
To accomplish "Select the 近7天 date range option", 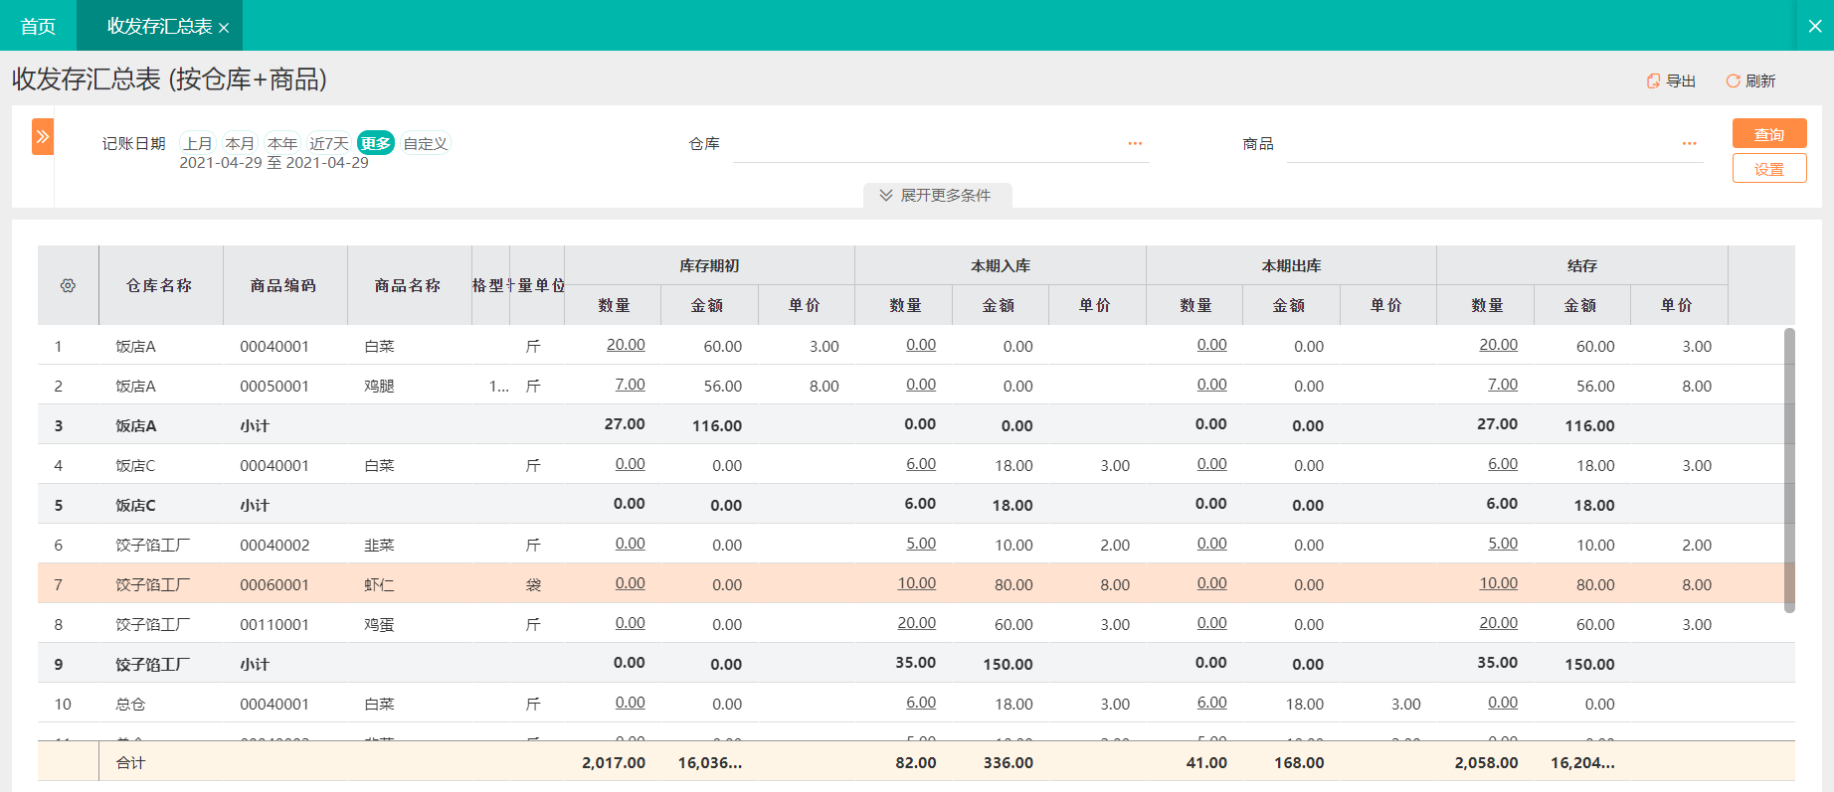I will tap(329, 143).
